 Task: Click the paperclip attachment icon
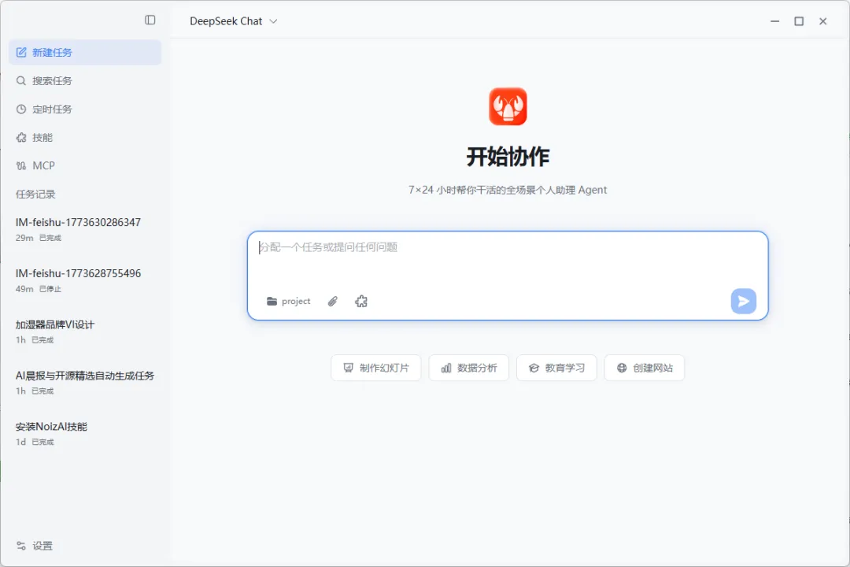tap(333, 301)
